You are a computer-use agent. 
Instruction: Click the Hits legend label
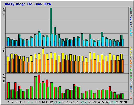click(x=131, y=11)
